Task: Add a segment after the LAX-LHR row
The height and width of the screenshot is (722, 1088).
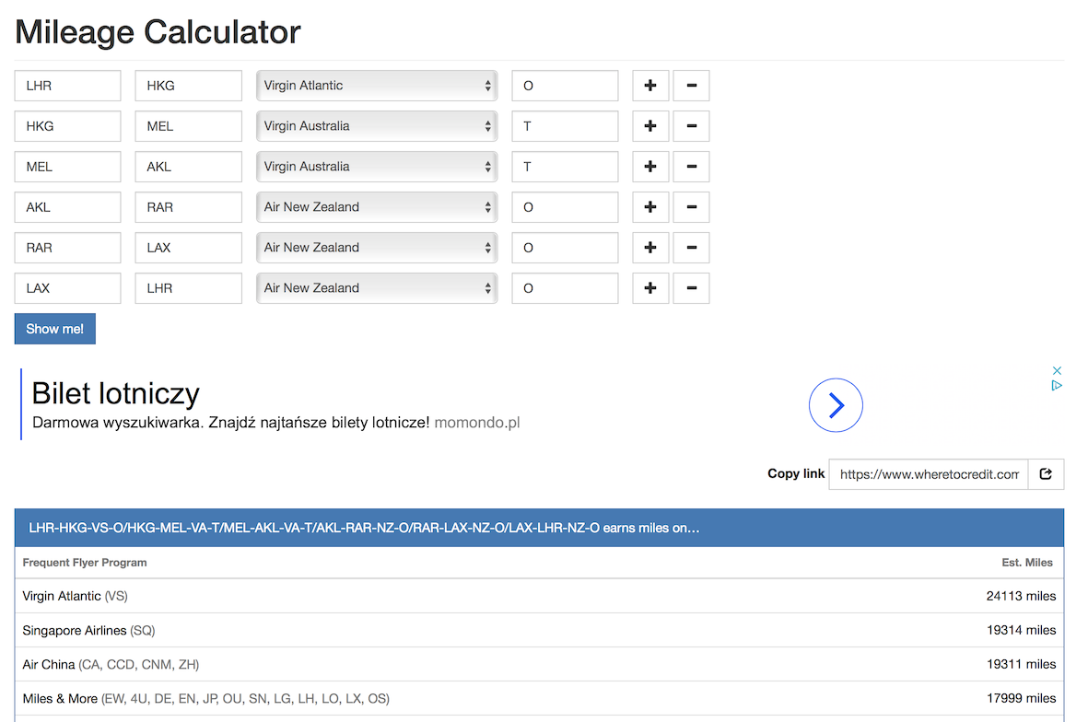Action: click(x=650, y=288)
